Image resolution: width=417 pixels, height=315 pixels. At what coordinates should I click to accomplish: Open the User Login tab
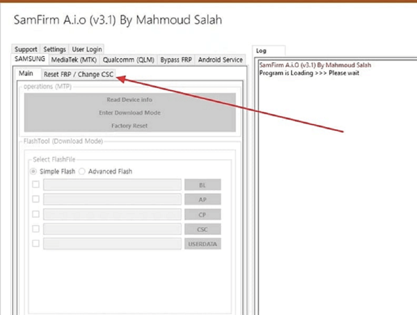87,49
